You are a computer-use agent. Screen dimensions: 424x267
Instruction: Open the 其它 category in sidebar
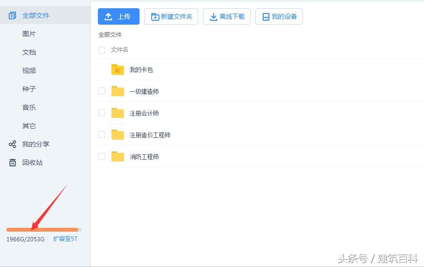29,126
